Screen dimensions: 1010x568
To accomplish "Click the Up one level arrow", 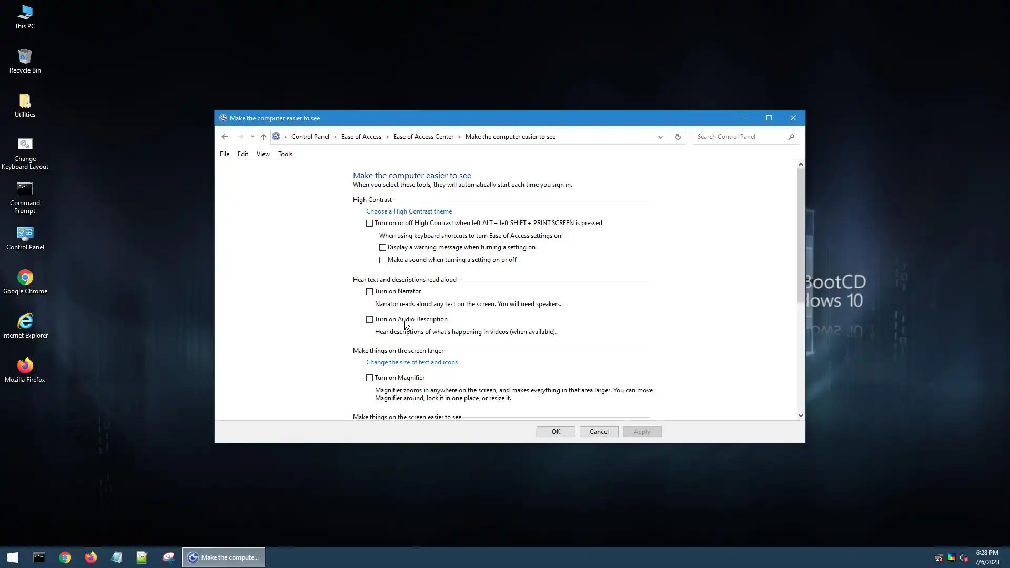I will [264, 137].
